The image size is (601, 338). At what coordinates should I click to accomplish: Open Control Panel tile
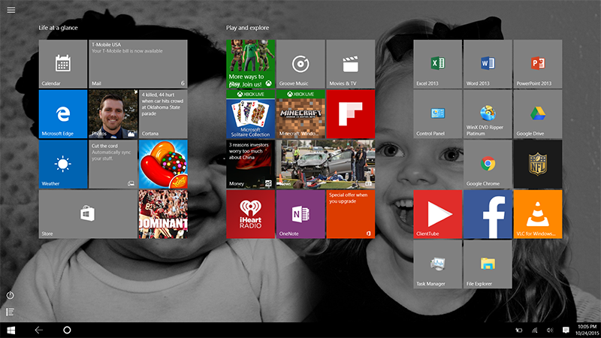tap(438, 114)
